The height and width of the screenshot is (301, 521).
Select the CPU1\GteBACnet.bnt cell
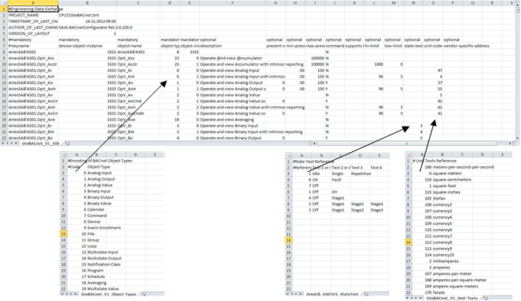(x=87, y=15)
